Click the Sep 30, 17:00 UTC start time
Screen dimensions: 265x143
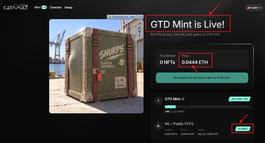(208, 134)
